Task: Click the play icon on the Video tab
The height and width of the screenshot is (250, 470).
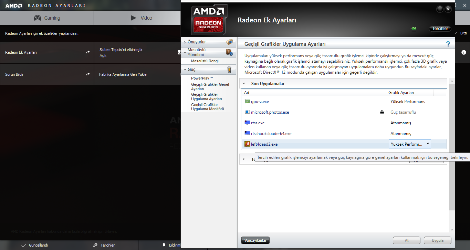Action: (x=134, y=18)
